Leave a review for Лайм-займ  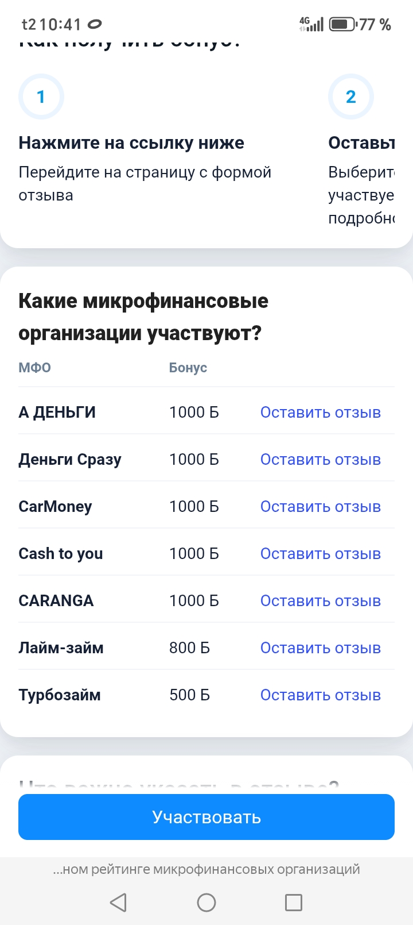tap(320, 648)
